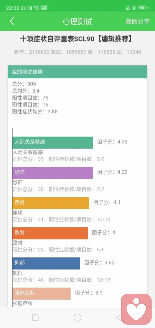Tap the back arrow in the header
The height and width of the screenshot is (328, 155).
(x=12, y=21)
